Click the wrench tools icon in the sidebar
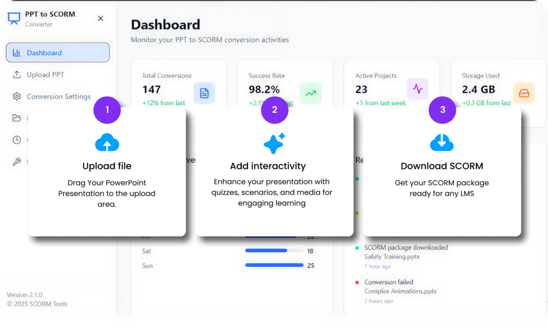The image size is (548, 332). click(x=16, y=161)
